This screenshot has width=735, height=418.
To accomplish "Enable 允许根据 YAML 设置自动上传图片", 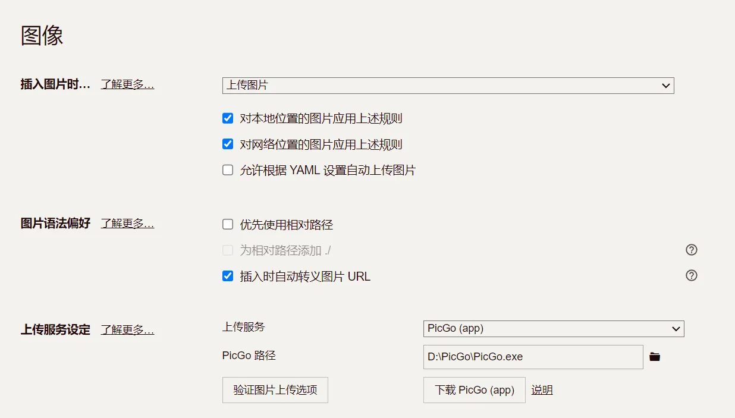I will (228, 169).
